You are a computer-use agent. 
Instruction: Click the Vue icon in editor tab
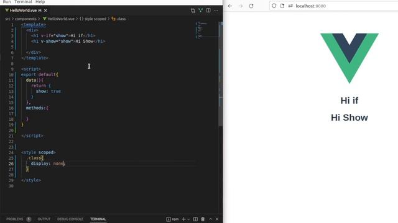pos(7,11)
